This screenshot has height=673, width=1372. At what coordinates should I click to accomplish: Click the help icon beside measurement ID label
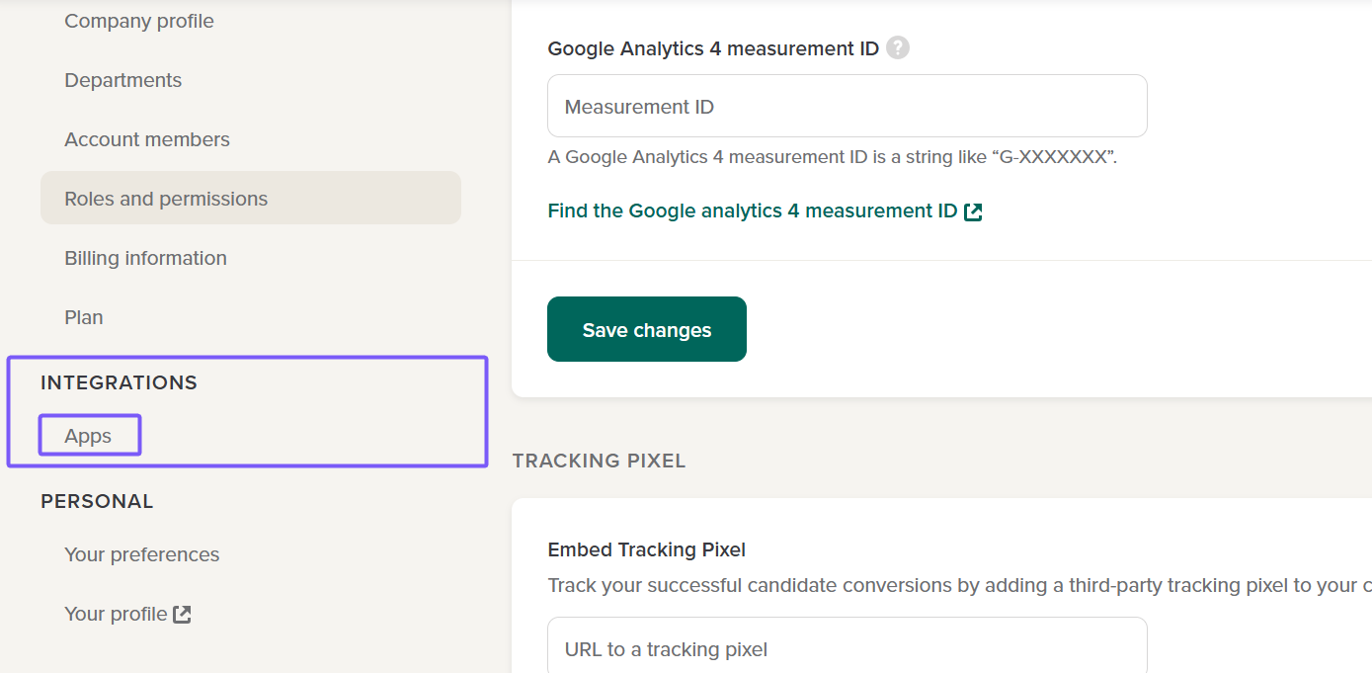click(897, 47)
